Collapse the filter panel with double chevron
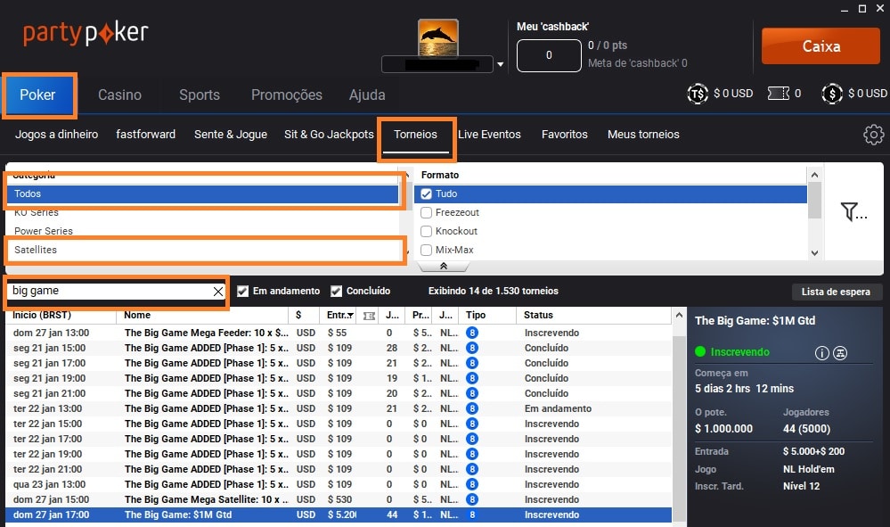Viewport: 890px width, 527px height. [444, 266]
